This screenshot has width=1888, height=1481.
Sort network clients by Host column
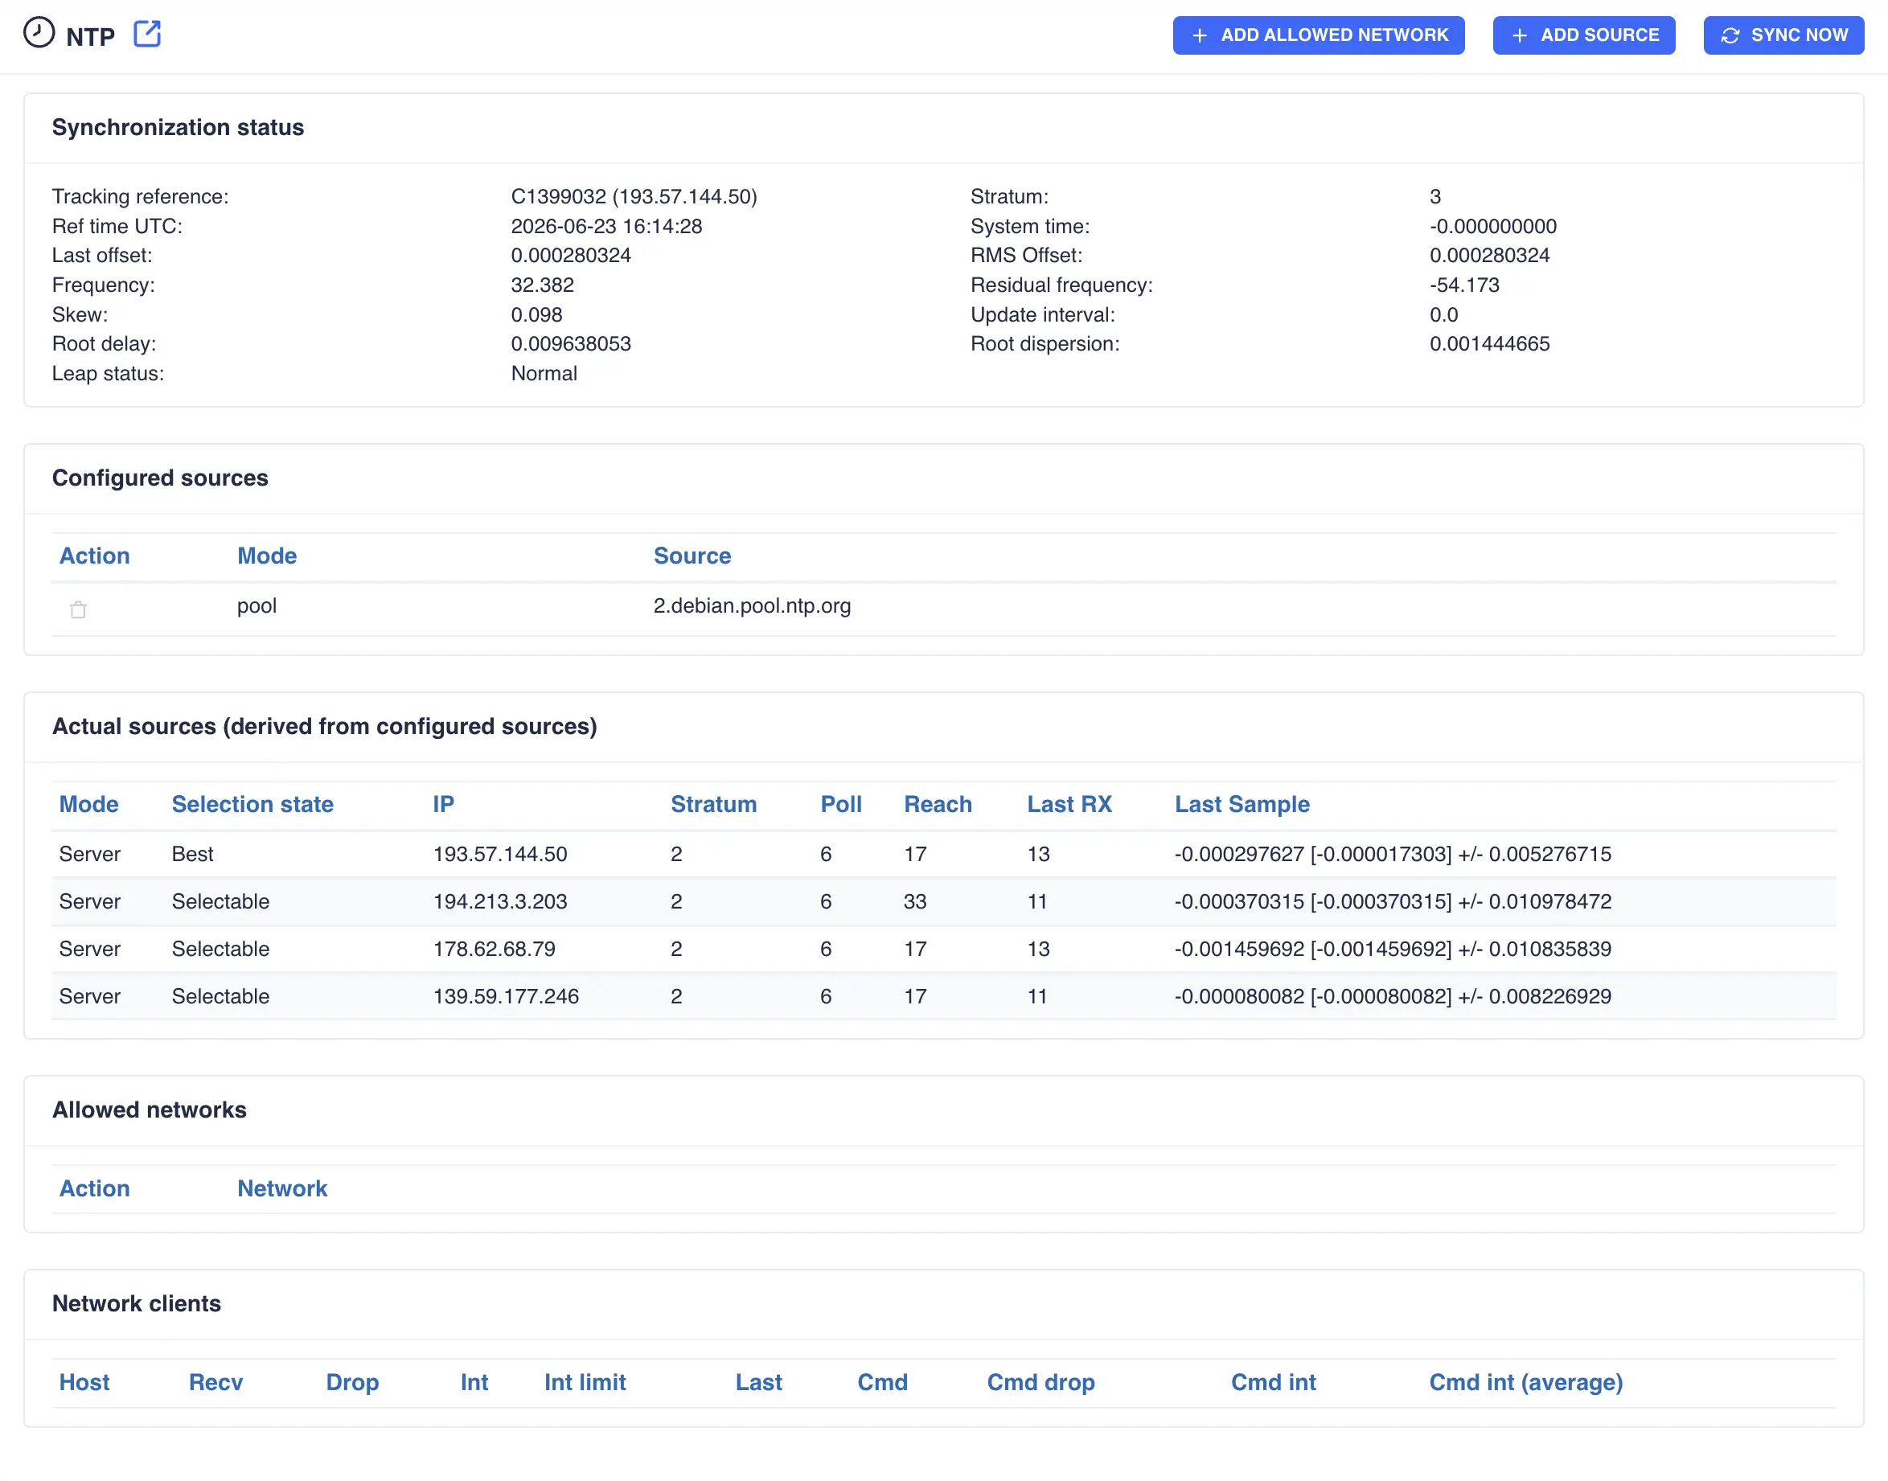click(x=84, y=1382)
